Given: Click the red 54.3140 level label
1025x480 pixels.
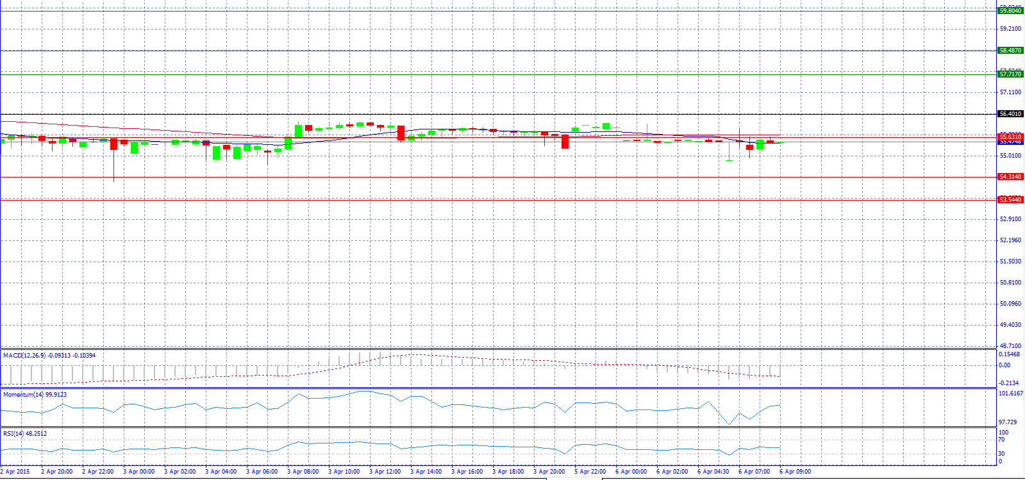Looking at the screenshot, I should (x=1011, y=177).
